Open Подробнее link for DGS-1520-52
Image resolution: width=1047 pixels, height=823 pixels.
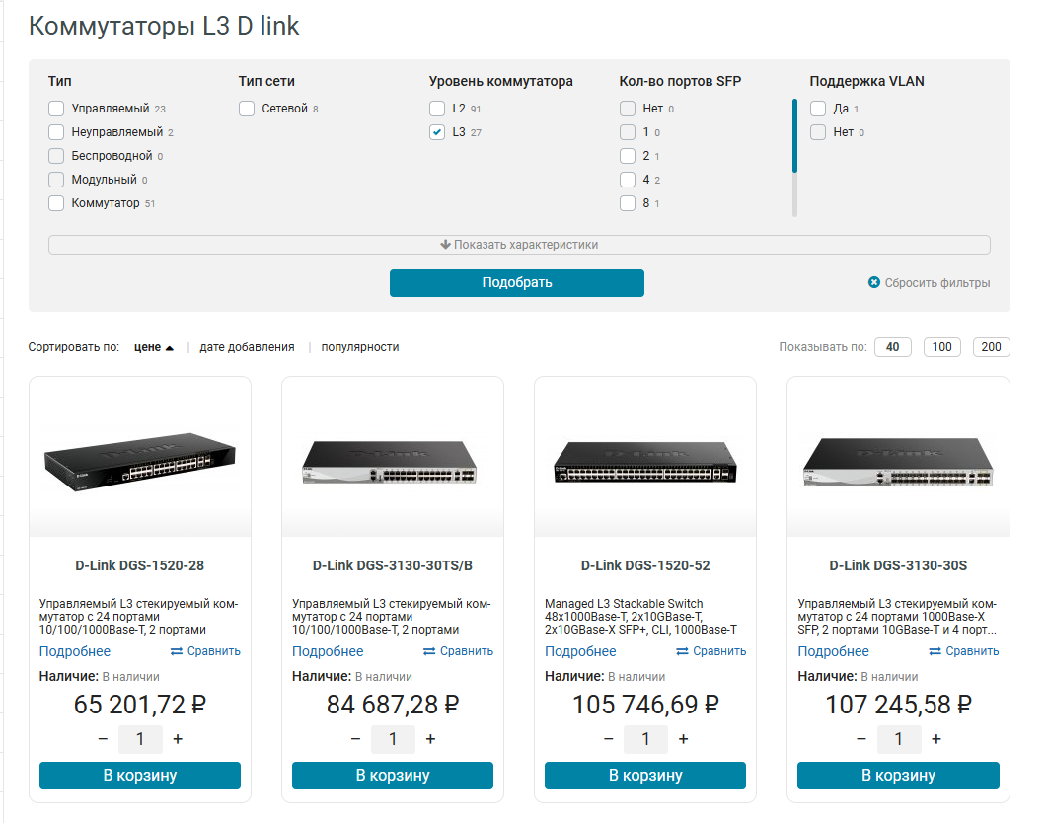[580, 651]
